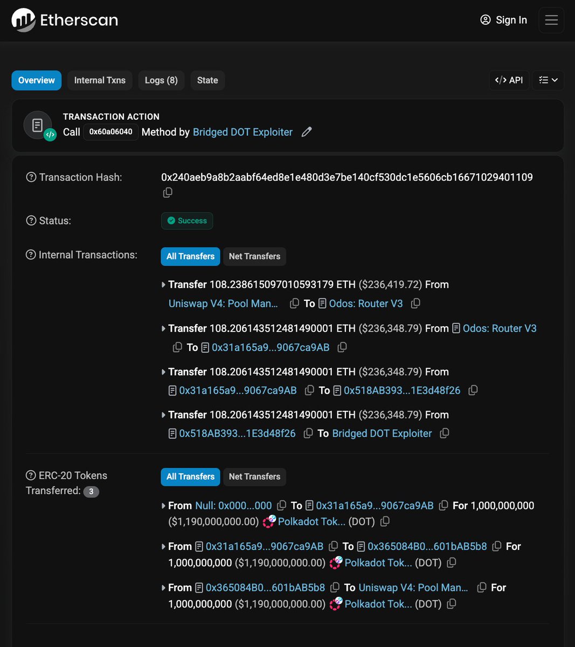Click the Etherscan logo

pyautogui.click(x=65, y=20)
